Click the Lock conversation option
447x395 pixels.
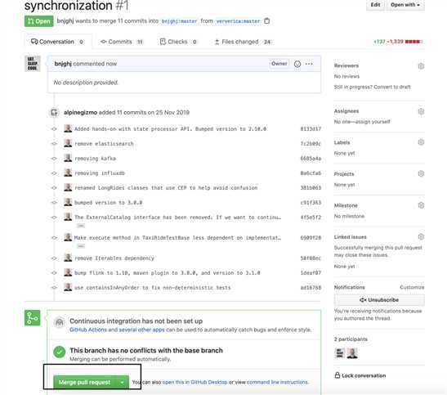point(360,375)
